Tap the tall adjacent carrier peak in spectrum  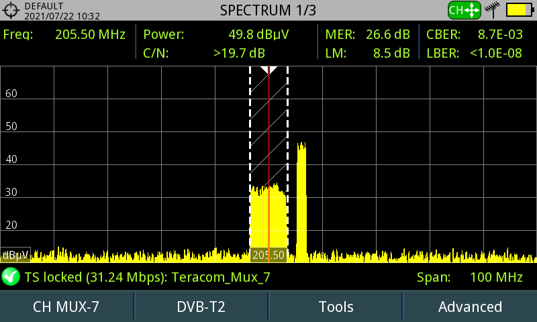(x=301, y=202)
